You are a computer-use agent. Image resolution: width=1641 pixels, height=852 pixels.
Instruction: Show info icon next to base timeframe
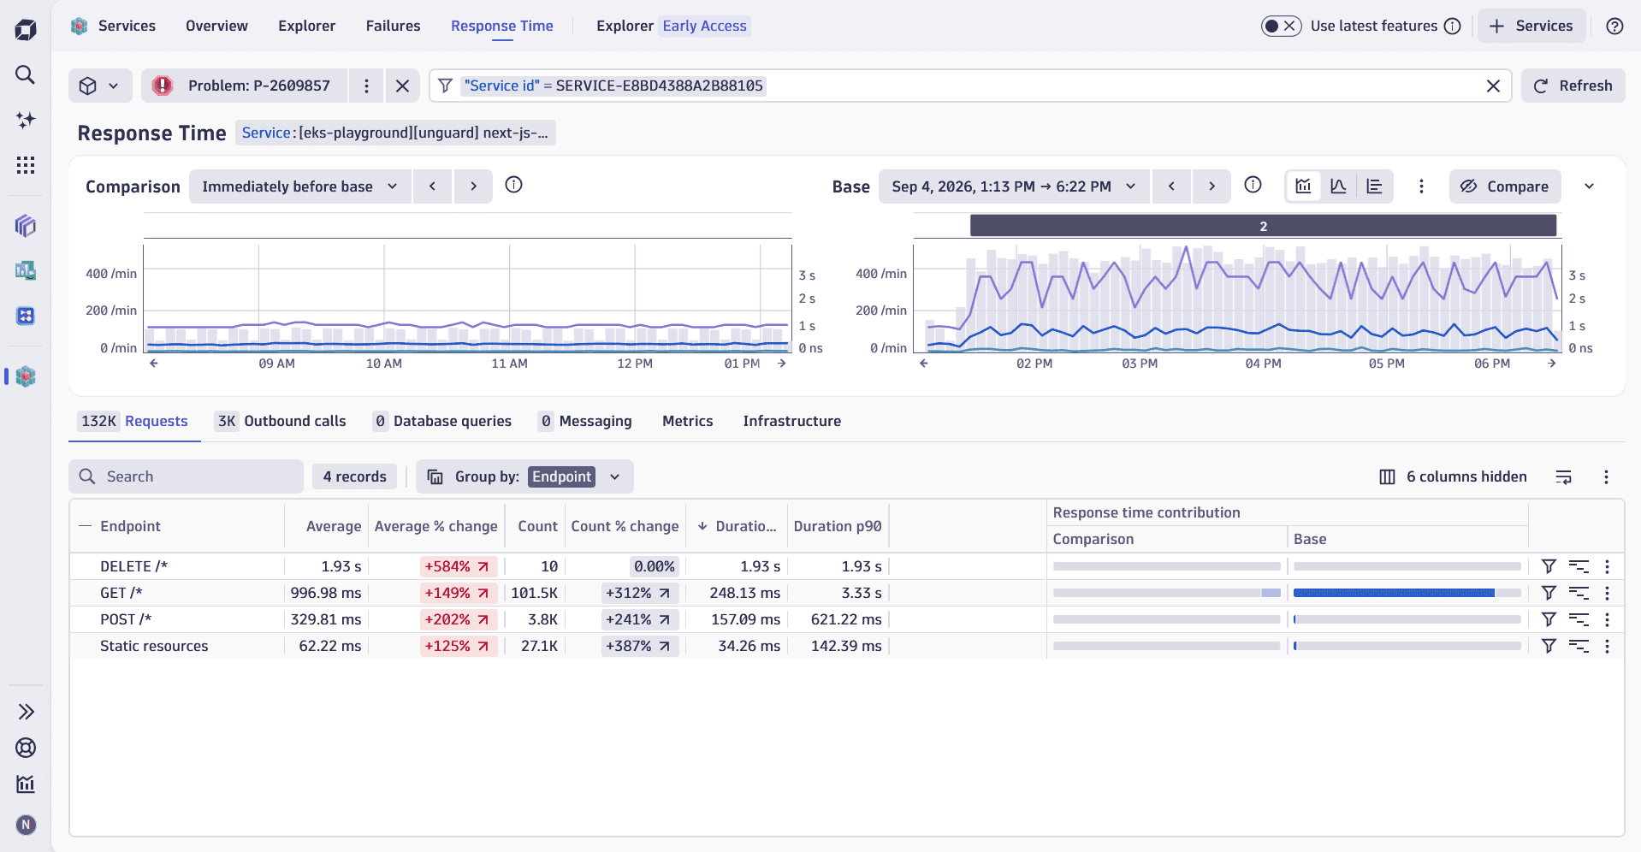click(1253, 185)
